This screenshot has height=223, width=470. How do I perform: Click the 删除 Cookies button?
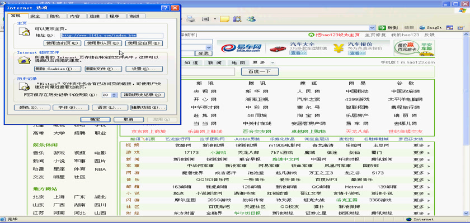pos(58,69)
